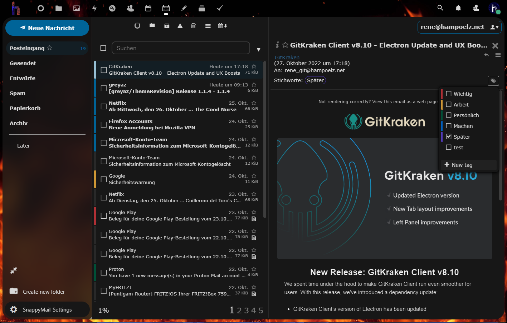
Task: Open the Passwords key icon
Action: (x=112, y=8)
